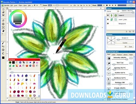Set zoom to 8x
The width and height of the screenshot is (136, 104).
point(89,5)
